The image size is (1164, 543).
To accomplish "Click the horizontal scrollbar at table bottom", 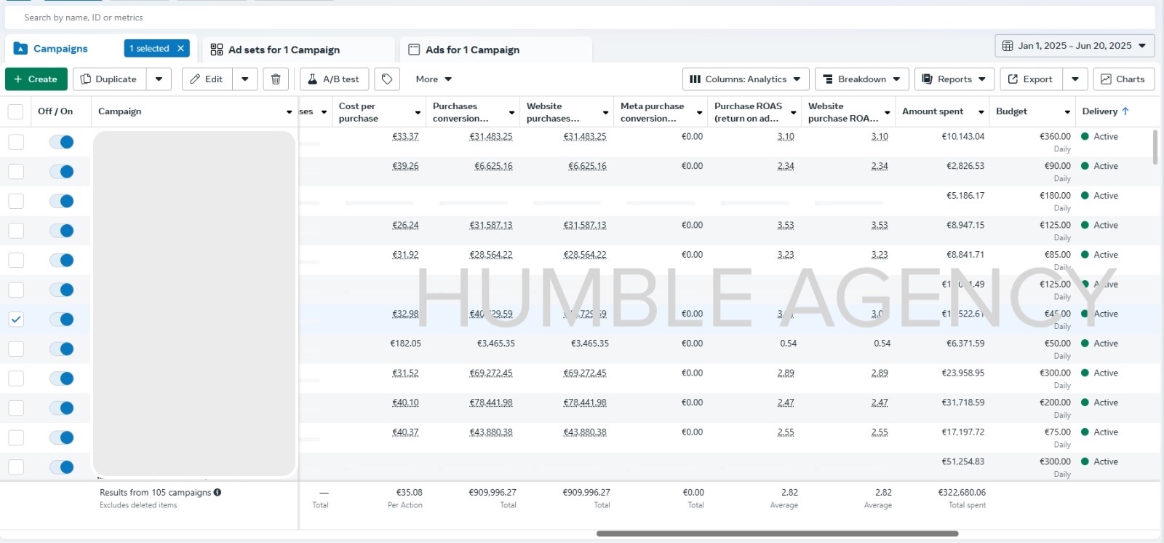I will tap(777, 534).
